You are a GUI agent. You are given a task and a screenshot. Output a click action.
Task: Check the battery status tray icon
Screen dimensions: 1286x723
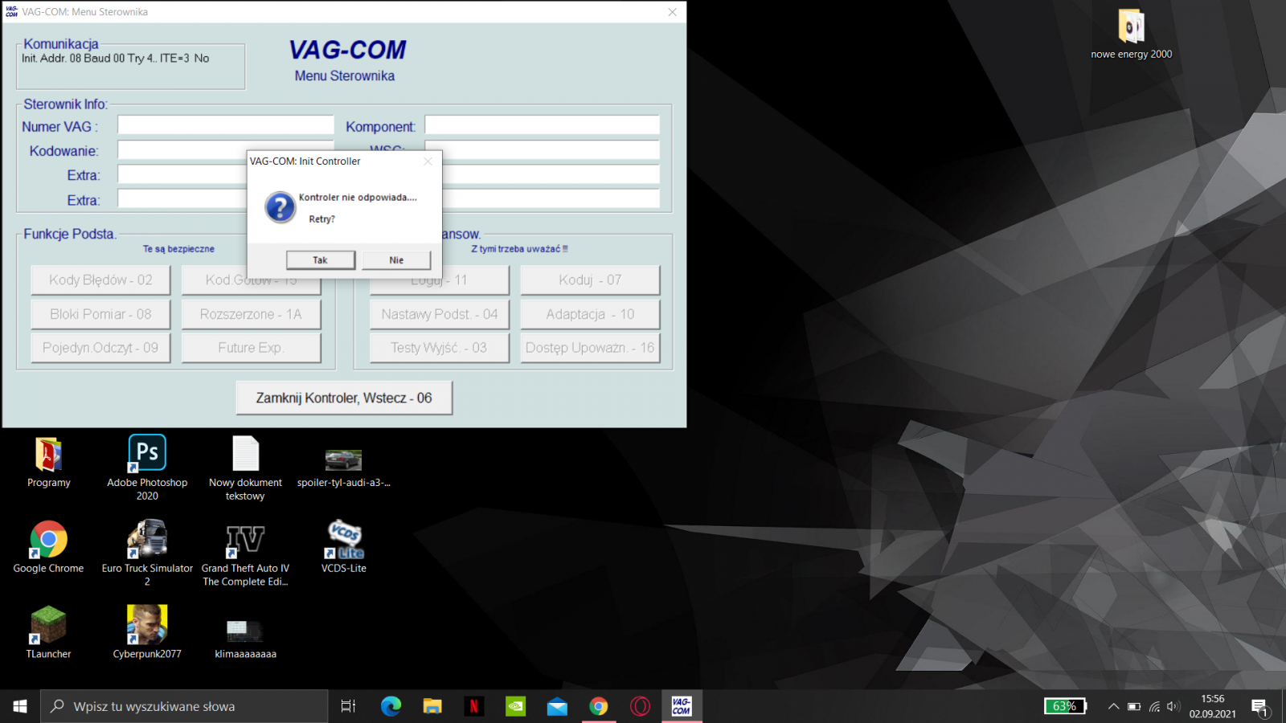pos(1134,707)
